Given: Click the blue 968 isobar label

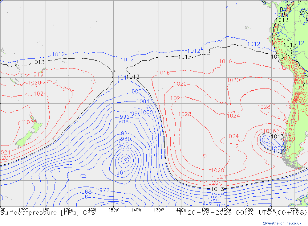Looking at the screenshot, I should point(87,191).
